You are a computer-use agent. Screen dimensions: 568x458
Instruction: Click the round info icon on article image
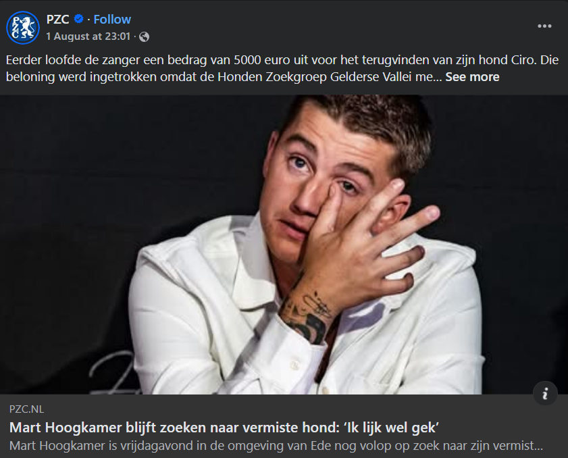click(545, 393)
